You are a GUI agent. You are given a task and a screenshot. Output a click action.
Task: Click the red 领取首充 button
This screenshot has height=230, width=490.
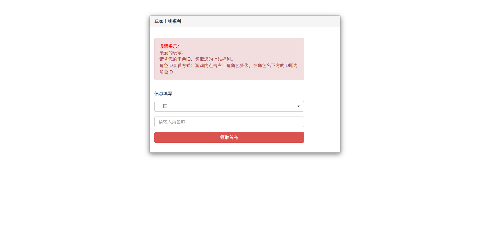click(229, 137)
